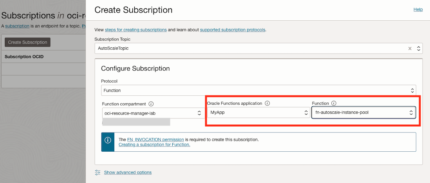Open the Function compartment dropdown
This screenshot has height=183, width=430.
pyautogui.click(x=153, y=113)
